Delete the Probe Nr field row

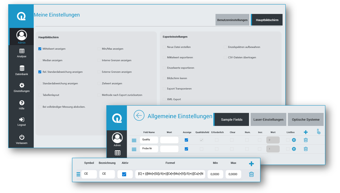tap(306, 149)
